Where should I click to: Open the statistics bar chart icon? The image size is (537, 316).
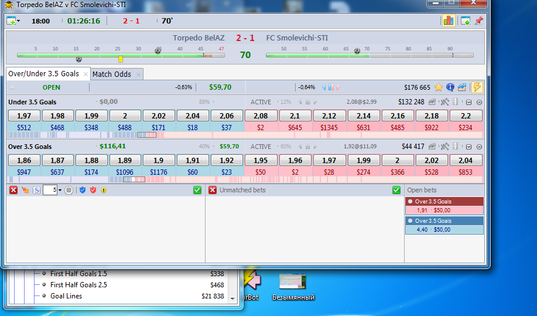click(x=449, y=21)
